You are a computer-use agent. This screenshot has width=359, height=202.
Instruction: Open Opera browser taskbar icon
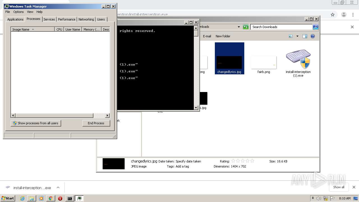(60, 198)
